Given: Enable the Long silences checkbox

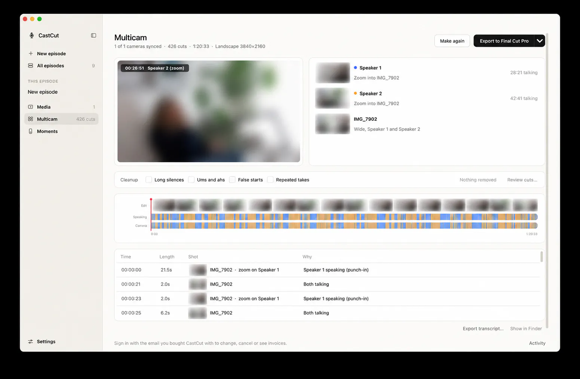Looking at the screenshot, I should (148, 180).
